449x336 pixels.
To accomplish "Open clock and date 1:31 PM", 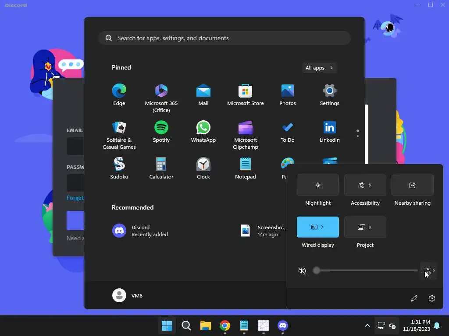I will click(x=417, y=325).
